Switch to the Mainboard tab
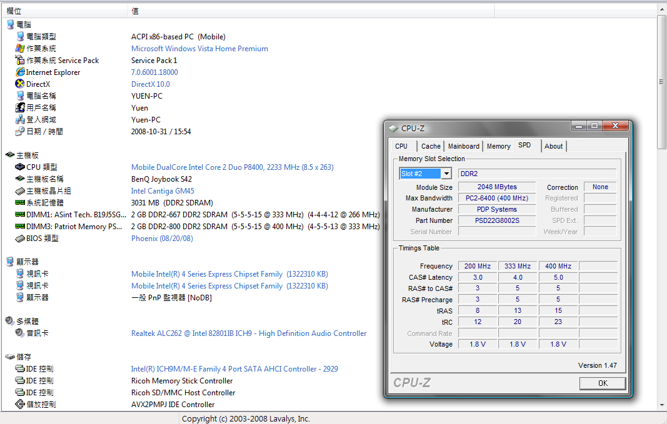Image resolution: width=667 pixels, height=424 pixels. click(464, 146)
